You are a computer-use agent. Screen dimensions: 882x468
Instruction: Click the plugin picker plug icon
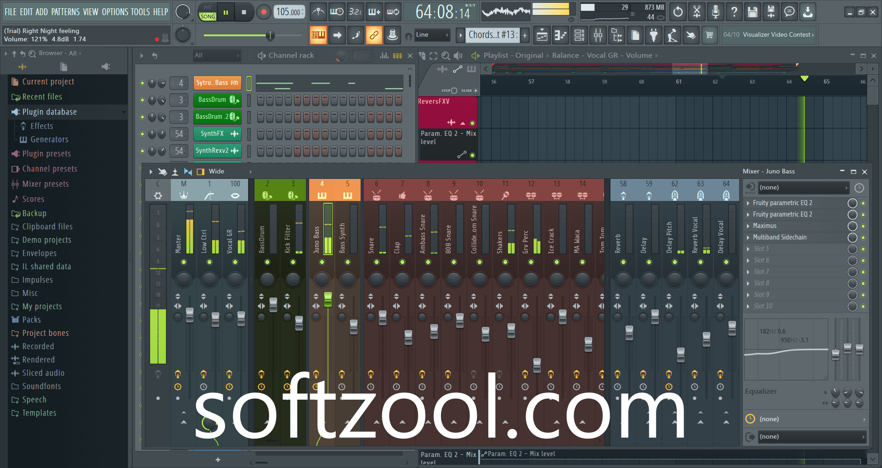click(x=654, y=35)
